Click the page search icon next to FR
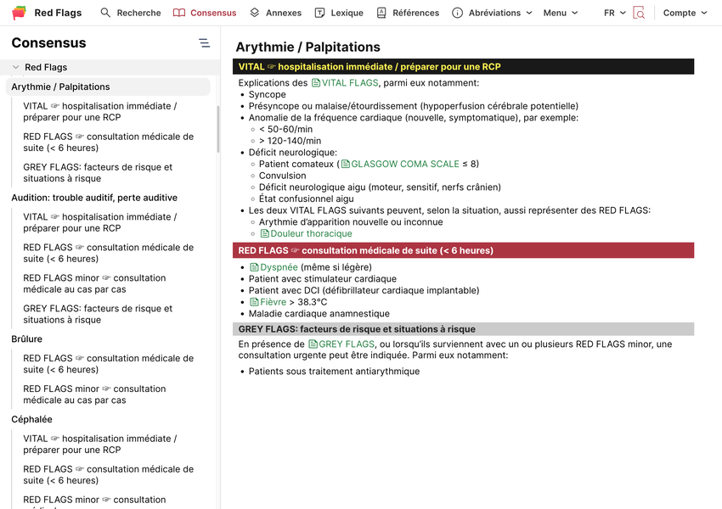This screenshot has width=722, height=509. tap(639, 13)
